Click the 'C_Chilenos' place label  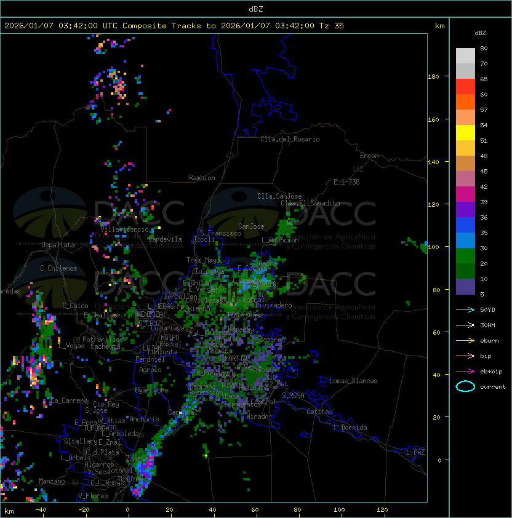pyautogui.click(x=58, y=268)
